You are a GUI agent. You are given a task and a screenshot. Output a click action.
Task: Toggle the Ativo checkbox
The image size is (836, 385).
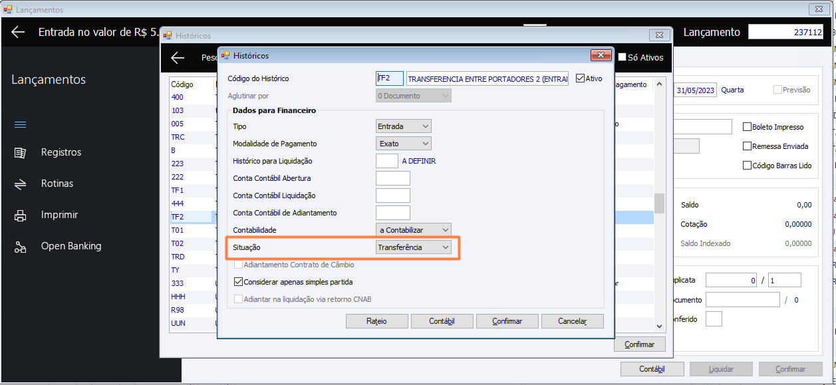(581, 78)
